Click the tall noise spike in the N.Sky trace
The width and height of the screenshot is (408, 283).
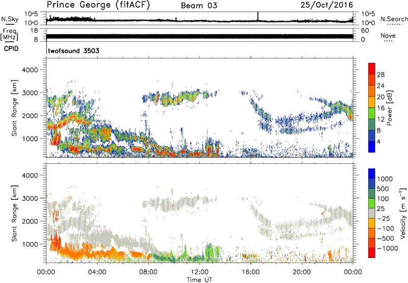click(x=258, y=16)
